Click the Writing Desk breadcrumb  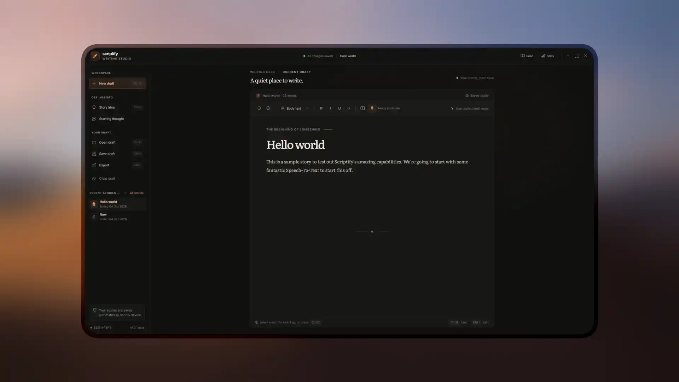click(x=262, y=72)
